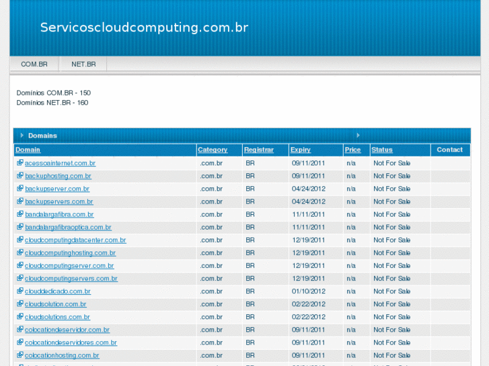Click .com.br category in cloudsolution.com.br row
Screen dimensions: 489x366
(211, 304)
